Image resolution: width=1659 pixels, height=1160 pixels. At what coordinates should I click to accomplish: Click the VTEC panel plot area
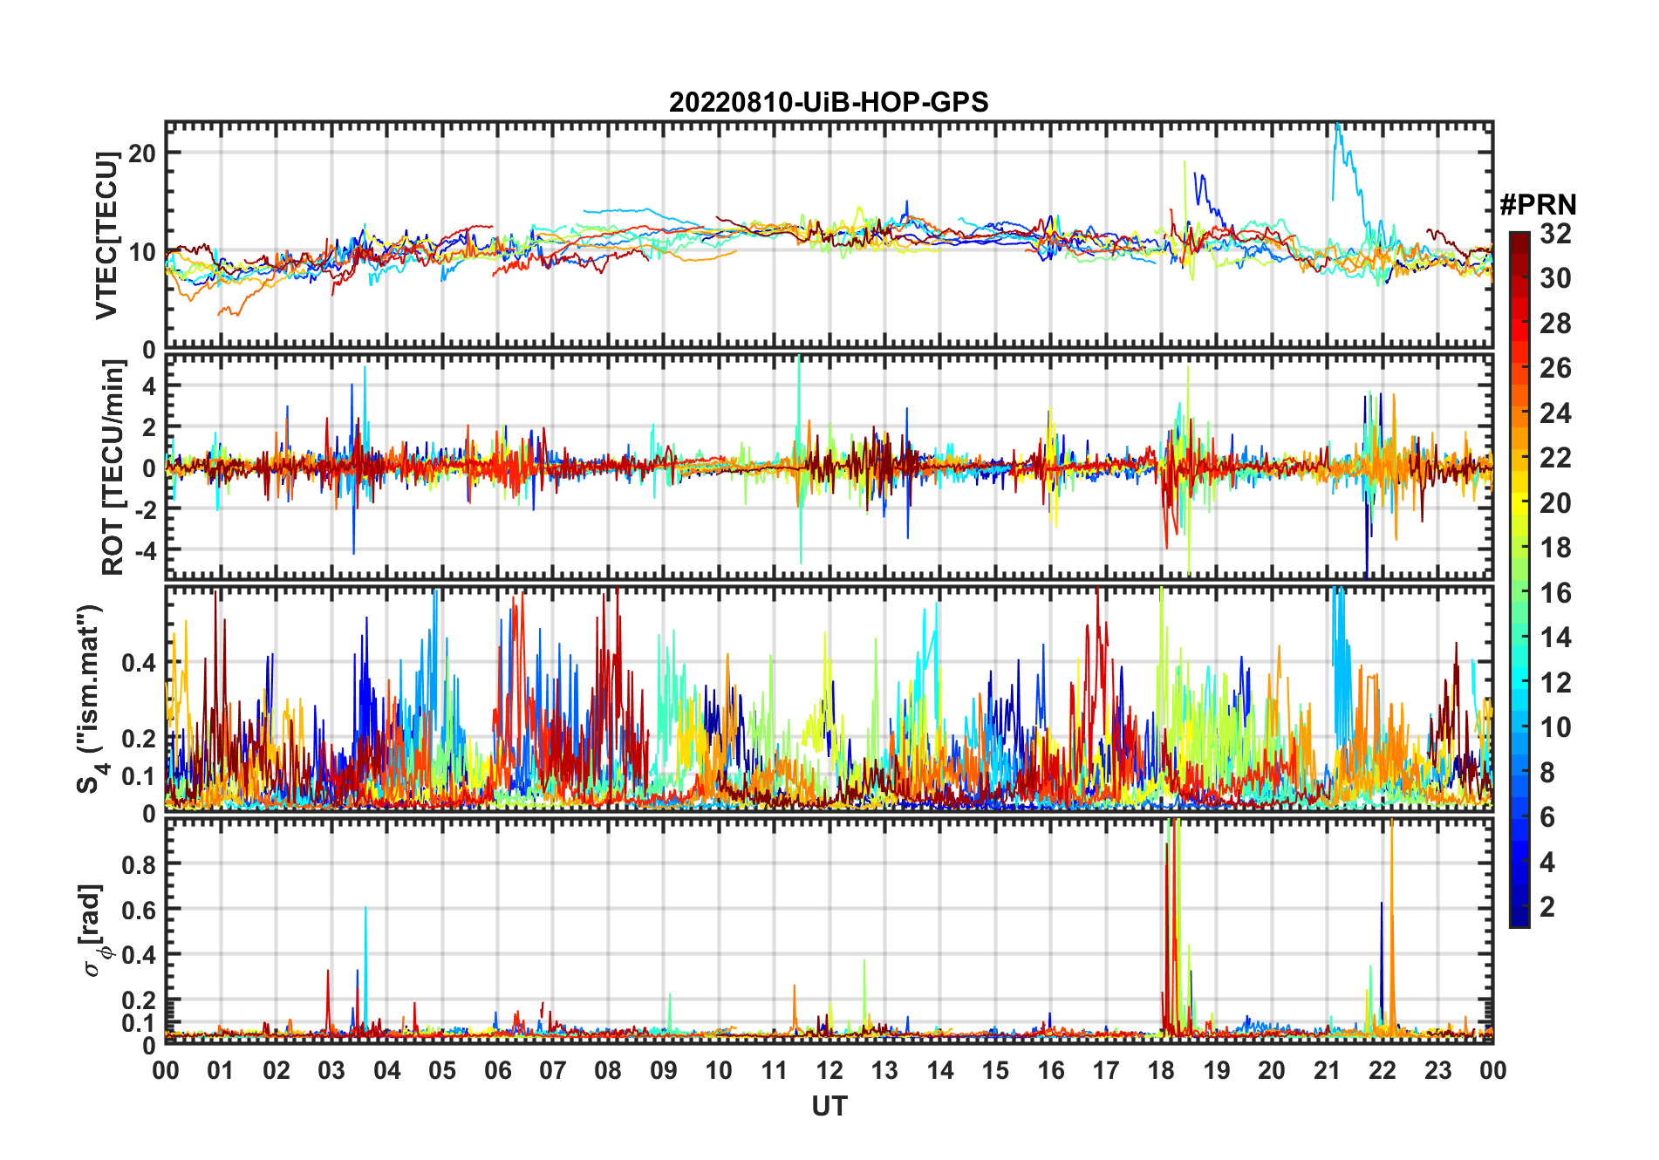829,235
